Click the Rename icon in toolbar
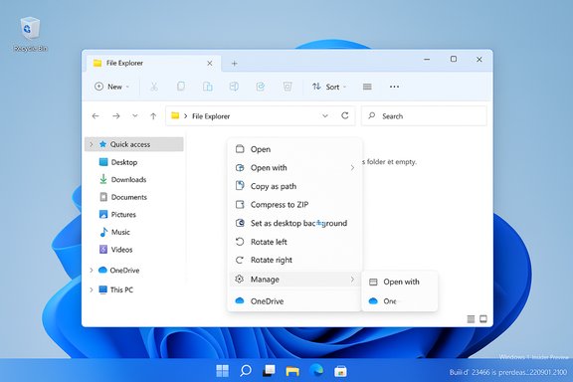 click(x=234, y=87)
